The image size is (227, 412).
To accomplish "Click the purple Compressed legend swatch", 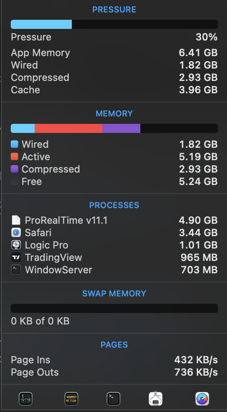I will pos(14,169).
